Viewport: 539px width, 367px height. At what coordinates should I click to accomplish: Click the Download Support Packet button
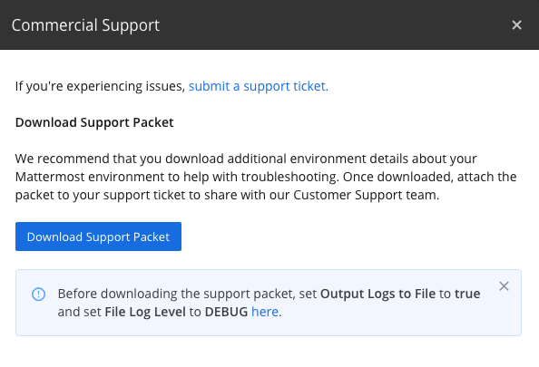click(x=98, y=237)
